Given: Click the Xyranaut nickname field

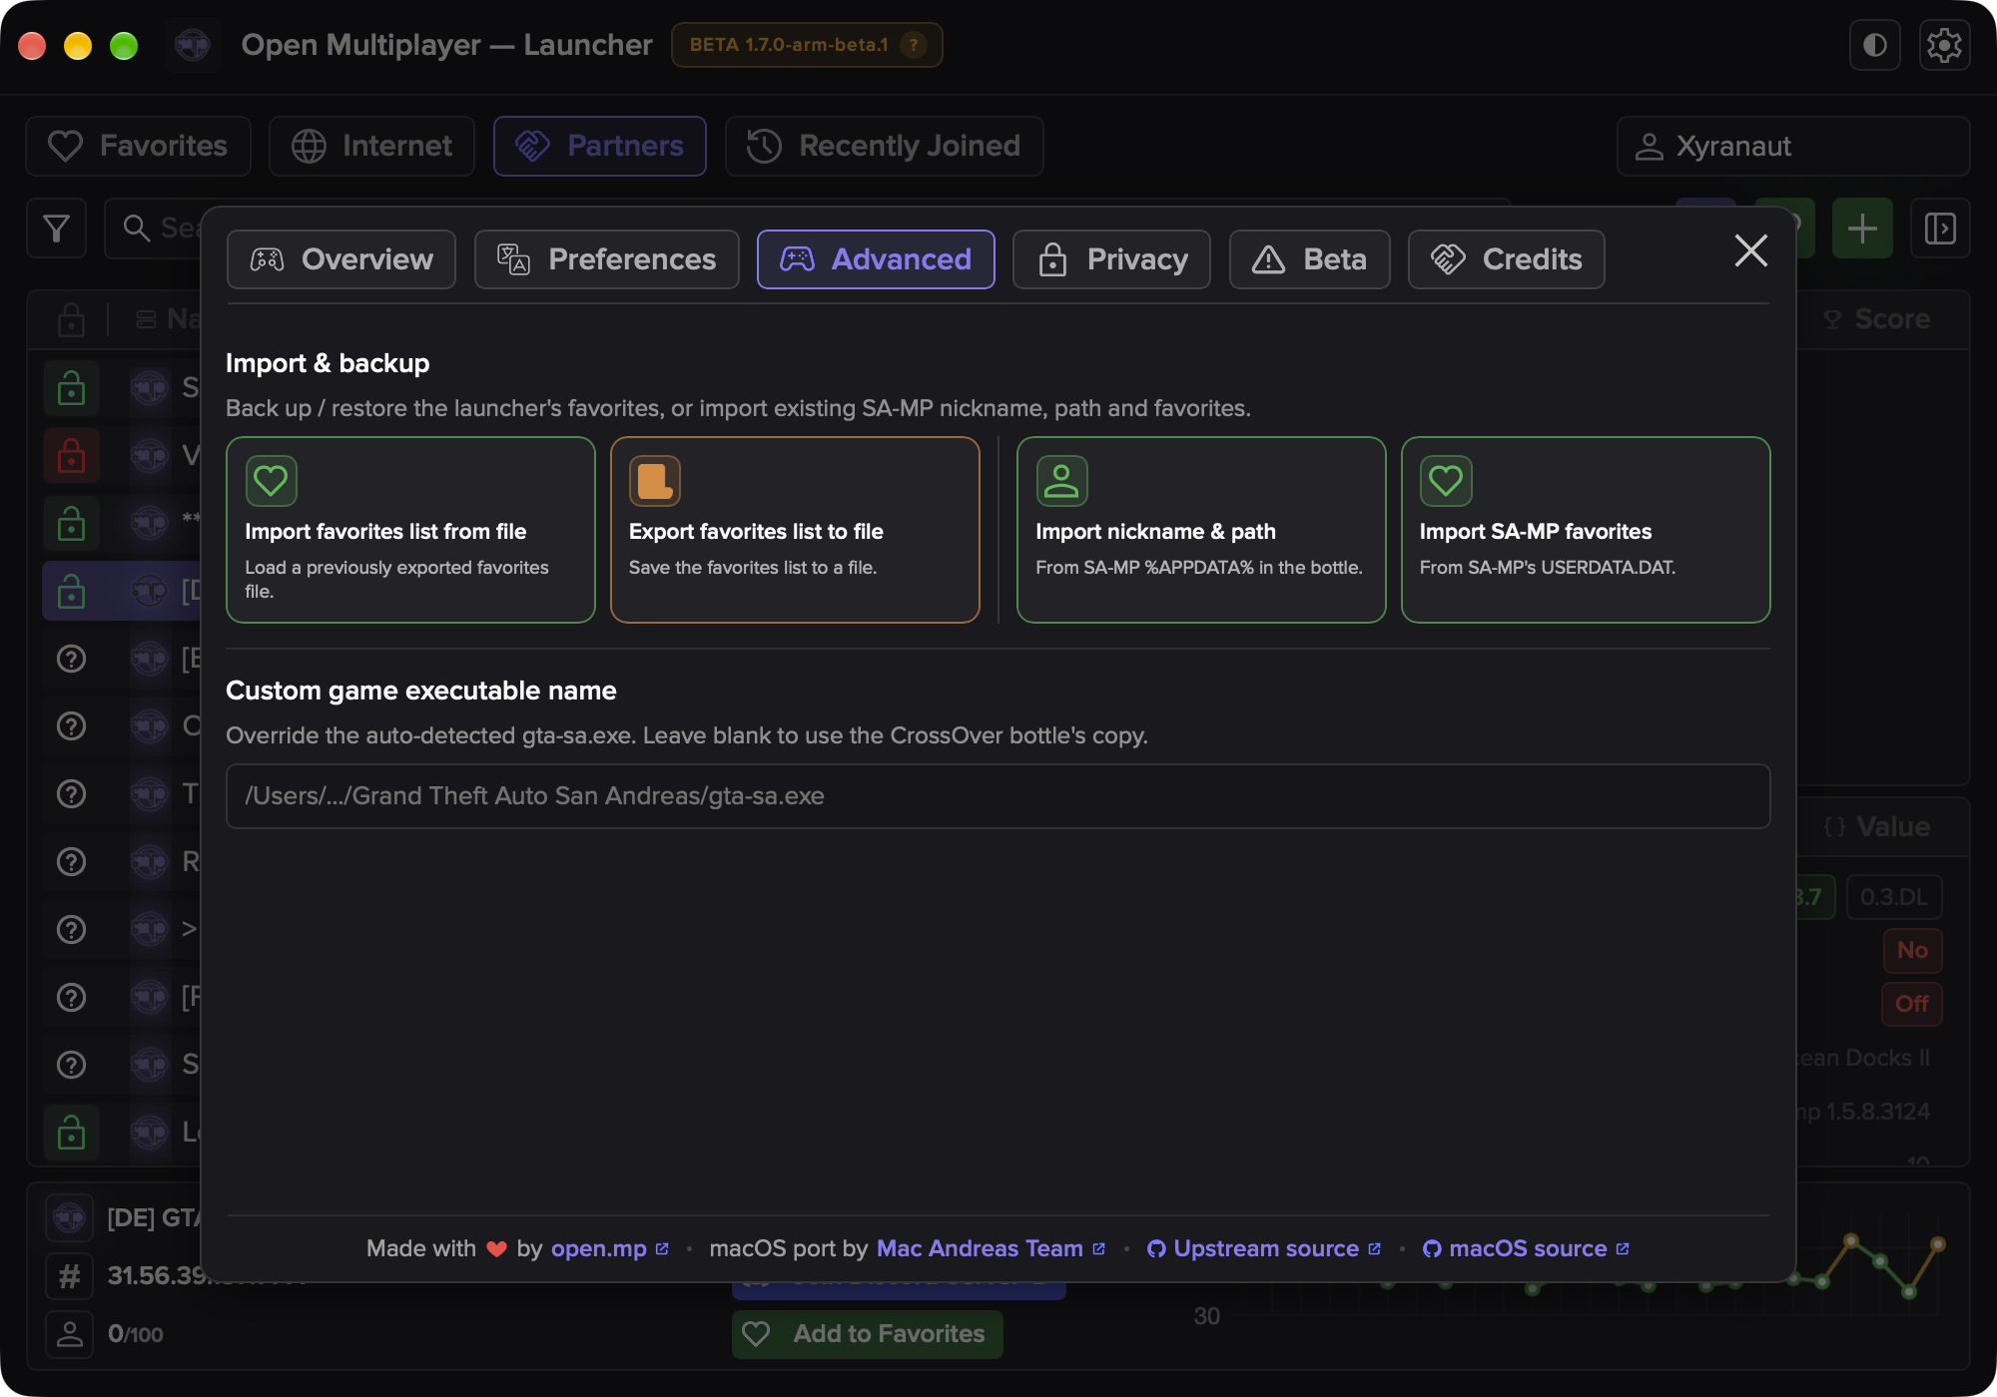Looking at the screenshot, I should pyautogui.click(x=1793, y=146).
